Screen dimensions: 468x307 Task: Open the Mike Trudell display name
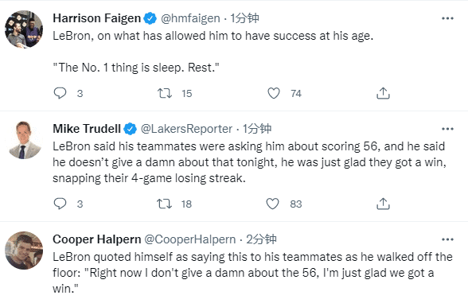click(87, 129)
